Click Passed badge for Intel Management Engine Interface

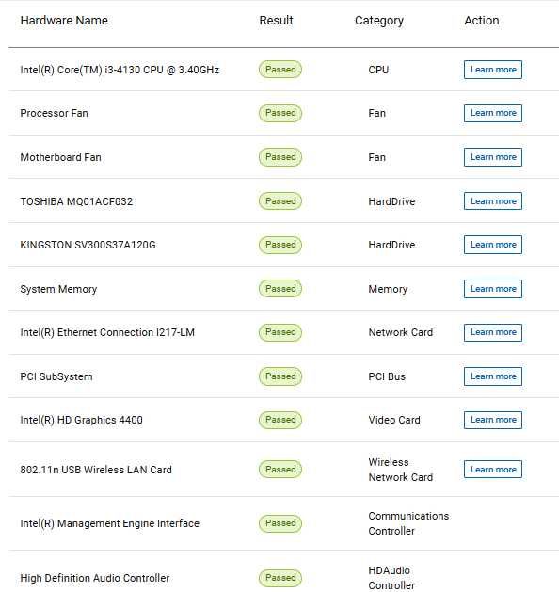(x=280, y=523)
